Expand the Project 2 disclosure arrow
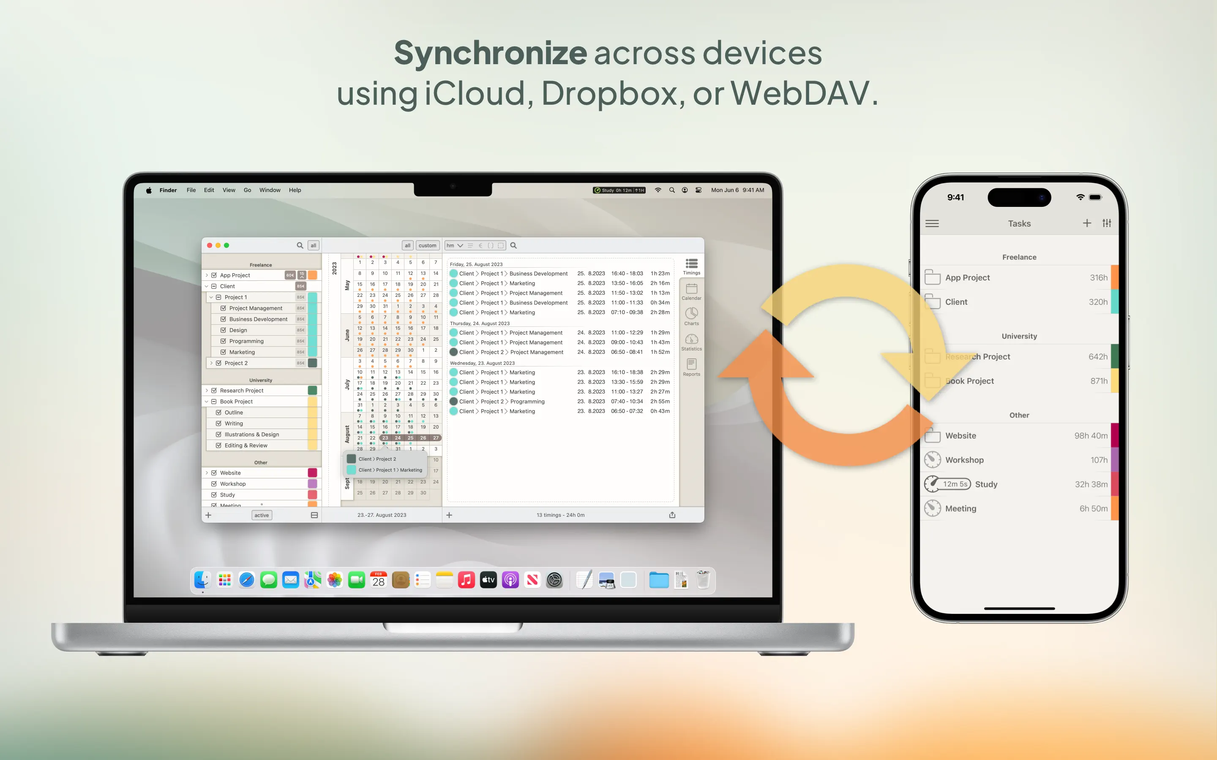Viewport: 1217px width, 760px height. click(x=211, y=363)
